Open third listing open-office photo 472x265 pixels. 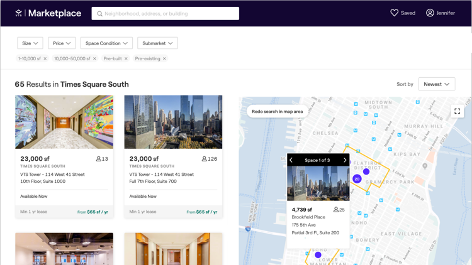pos(64,249)
